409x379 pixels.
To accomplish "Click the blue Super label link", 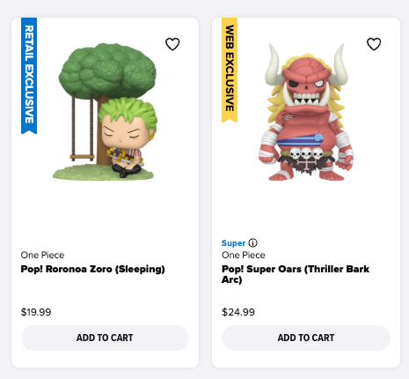I will [233, 243].
